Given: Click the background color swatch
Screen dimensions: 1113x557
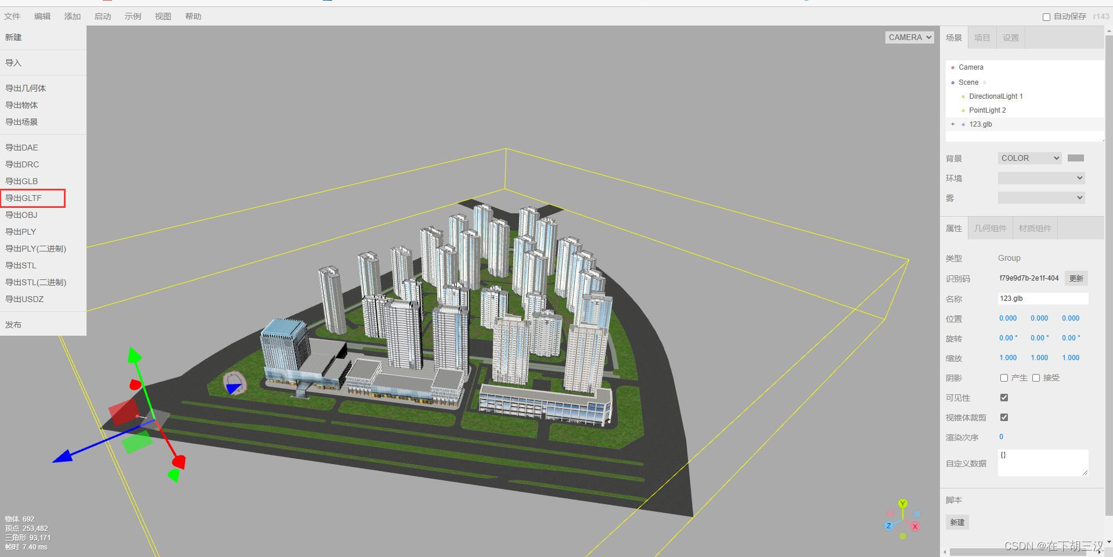Looking at the screenshot, I should click(x=1076, y=158).
